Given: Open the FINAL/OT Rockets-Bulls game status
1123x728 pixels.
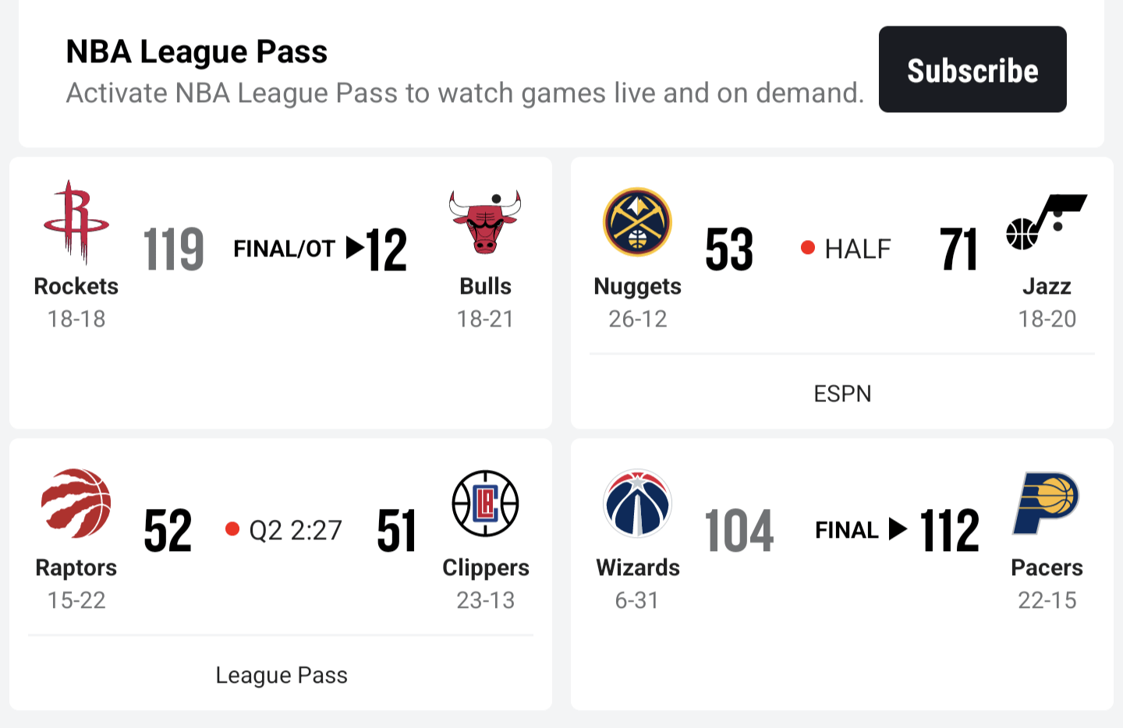Looking at the screenshot, I should pyautogui.click(x=284, y=249).
